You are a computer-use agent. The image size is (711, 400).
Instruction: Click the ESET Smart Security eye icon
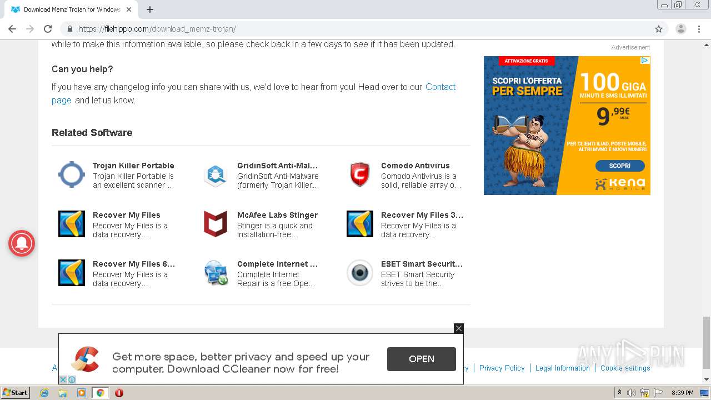click(360, 273)
